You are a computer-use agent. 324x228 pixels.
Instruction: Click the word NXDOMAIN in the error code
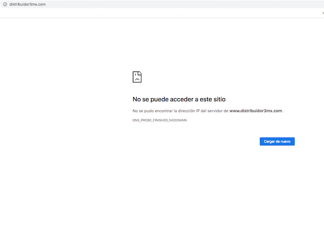coord(177,120)
